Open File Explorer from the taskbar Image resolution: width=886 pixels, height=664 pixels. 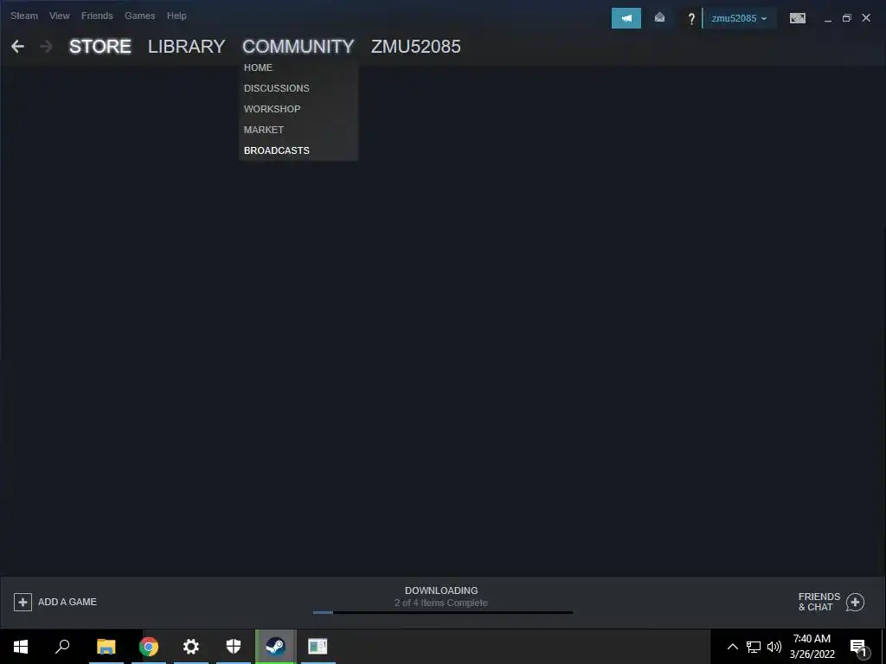click(x=106, y=647)
